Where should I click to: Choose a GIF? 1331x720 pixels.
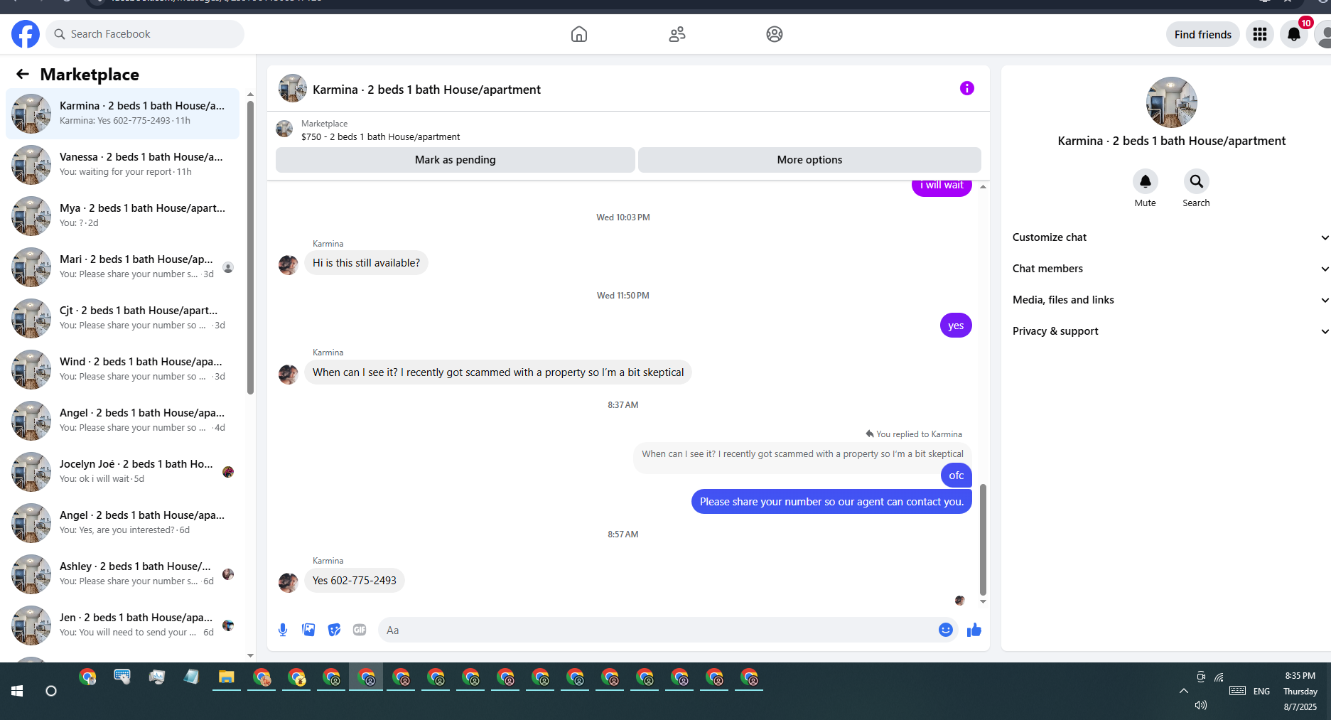point(360,630)
